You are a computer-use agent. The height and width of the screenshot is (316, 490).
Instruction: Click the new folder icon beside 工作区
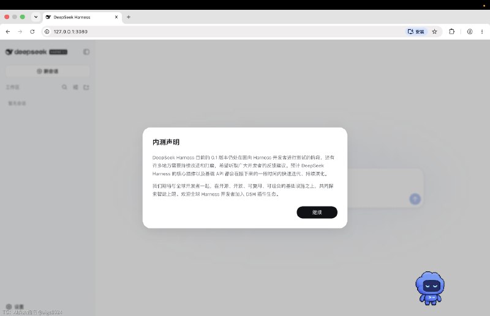pos(86,87)
